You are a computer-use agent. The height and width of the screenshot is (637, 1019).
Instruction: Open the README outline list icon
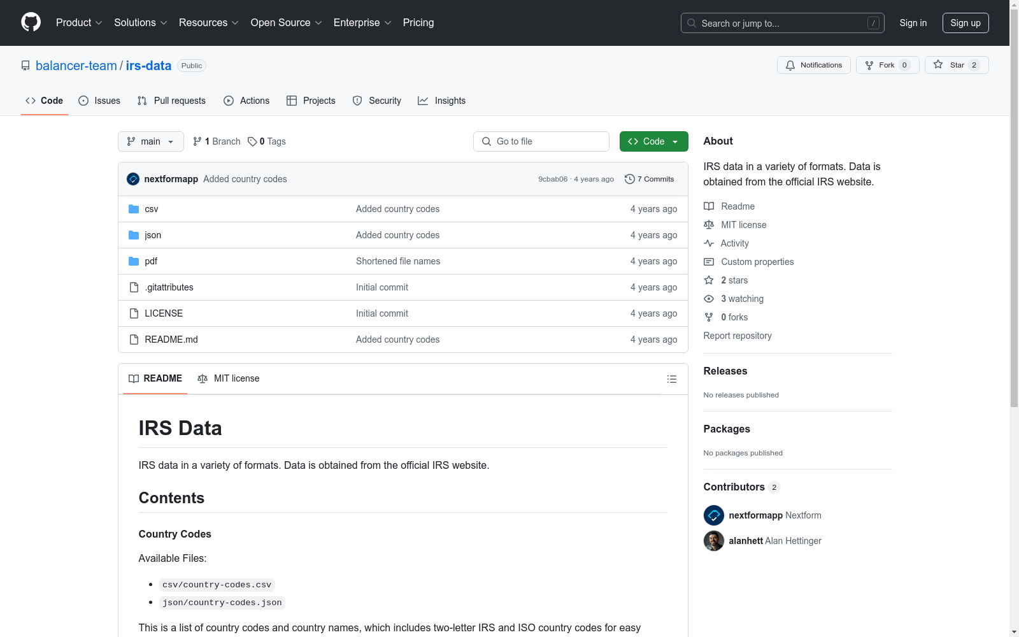[672, 379]
